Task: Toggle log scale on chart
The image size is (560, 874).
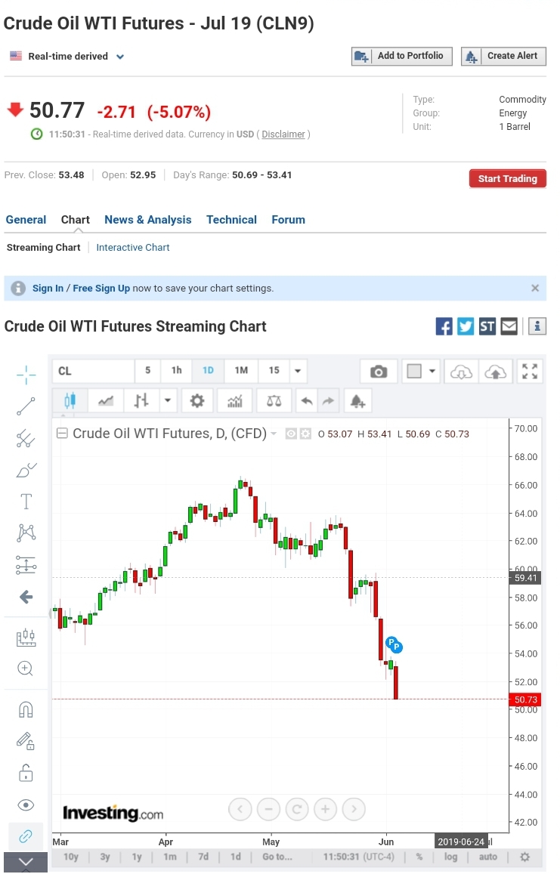Action: [x=451, y=857]
